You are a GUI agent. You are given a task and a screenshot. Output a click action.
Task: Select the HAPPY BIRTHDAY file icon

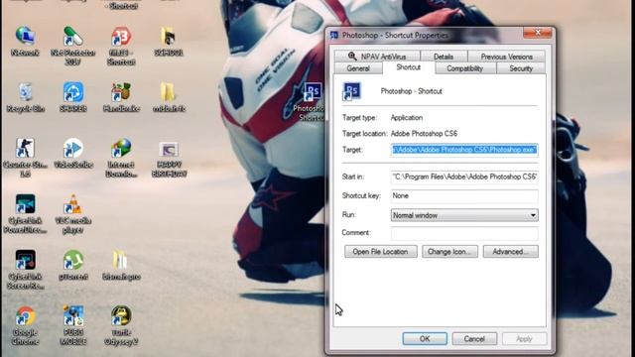pos(169,149)
